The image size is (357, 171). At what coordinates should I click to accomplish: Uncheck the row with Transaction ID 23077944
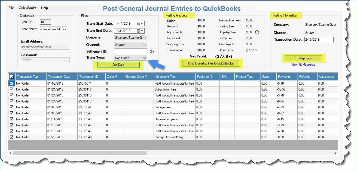12,107
